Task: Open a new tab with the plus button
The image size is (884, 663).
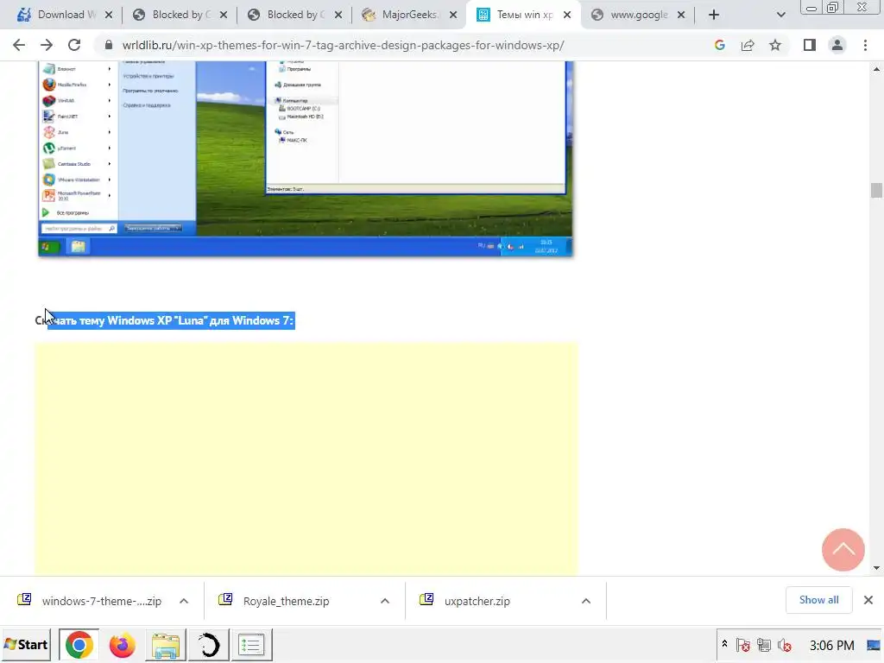Action: click(x=714, y=16)
